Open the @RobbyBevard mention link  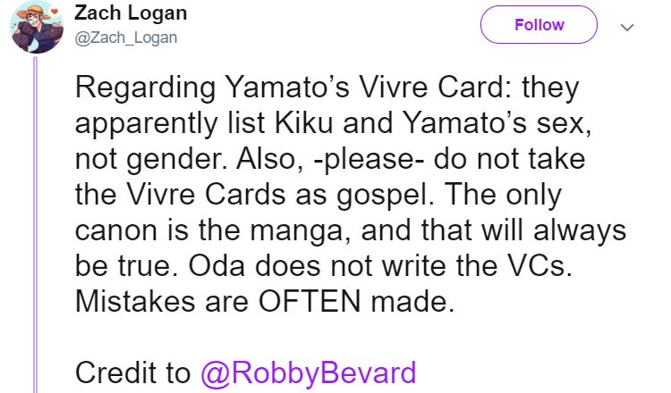[306, 372]
